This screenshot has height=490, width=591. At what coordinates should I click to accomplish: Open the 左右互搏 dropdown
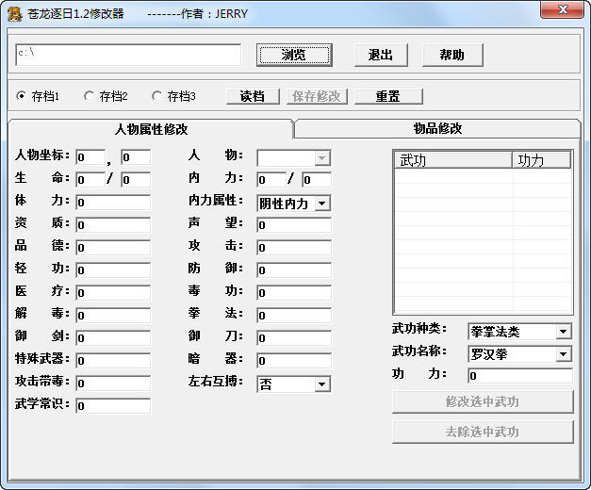[x=321, y=384]
